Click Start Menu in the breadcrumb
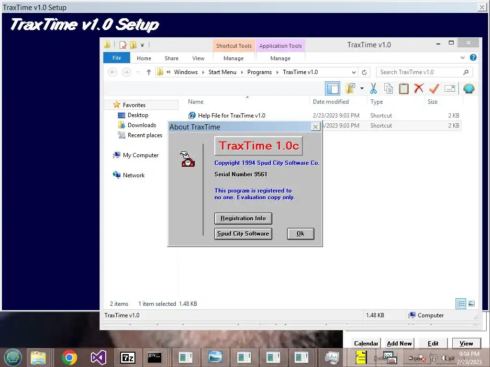The height and width of the screenshot is (367, 490). pyautogui.click(x=222, y=72)
